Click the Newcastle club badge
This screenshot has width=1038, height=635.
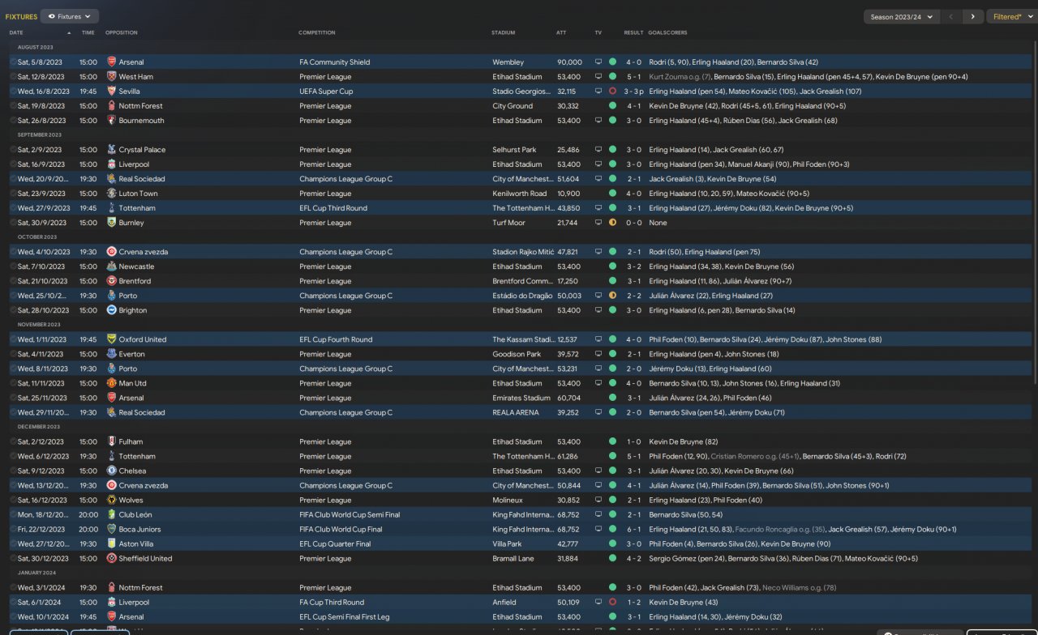112,266
